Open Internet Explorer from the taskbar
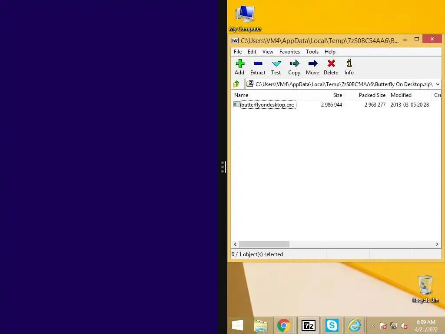The image size is (445, 334). (355, 325)
